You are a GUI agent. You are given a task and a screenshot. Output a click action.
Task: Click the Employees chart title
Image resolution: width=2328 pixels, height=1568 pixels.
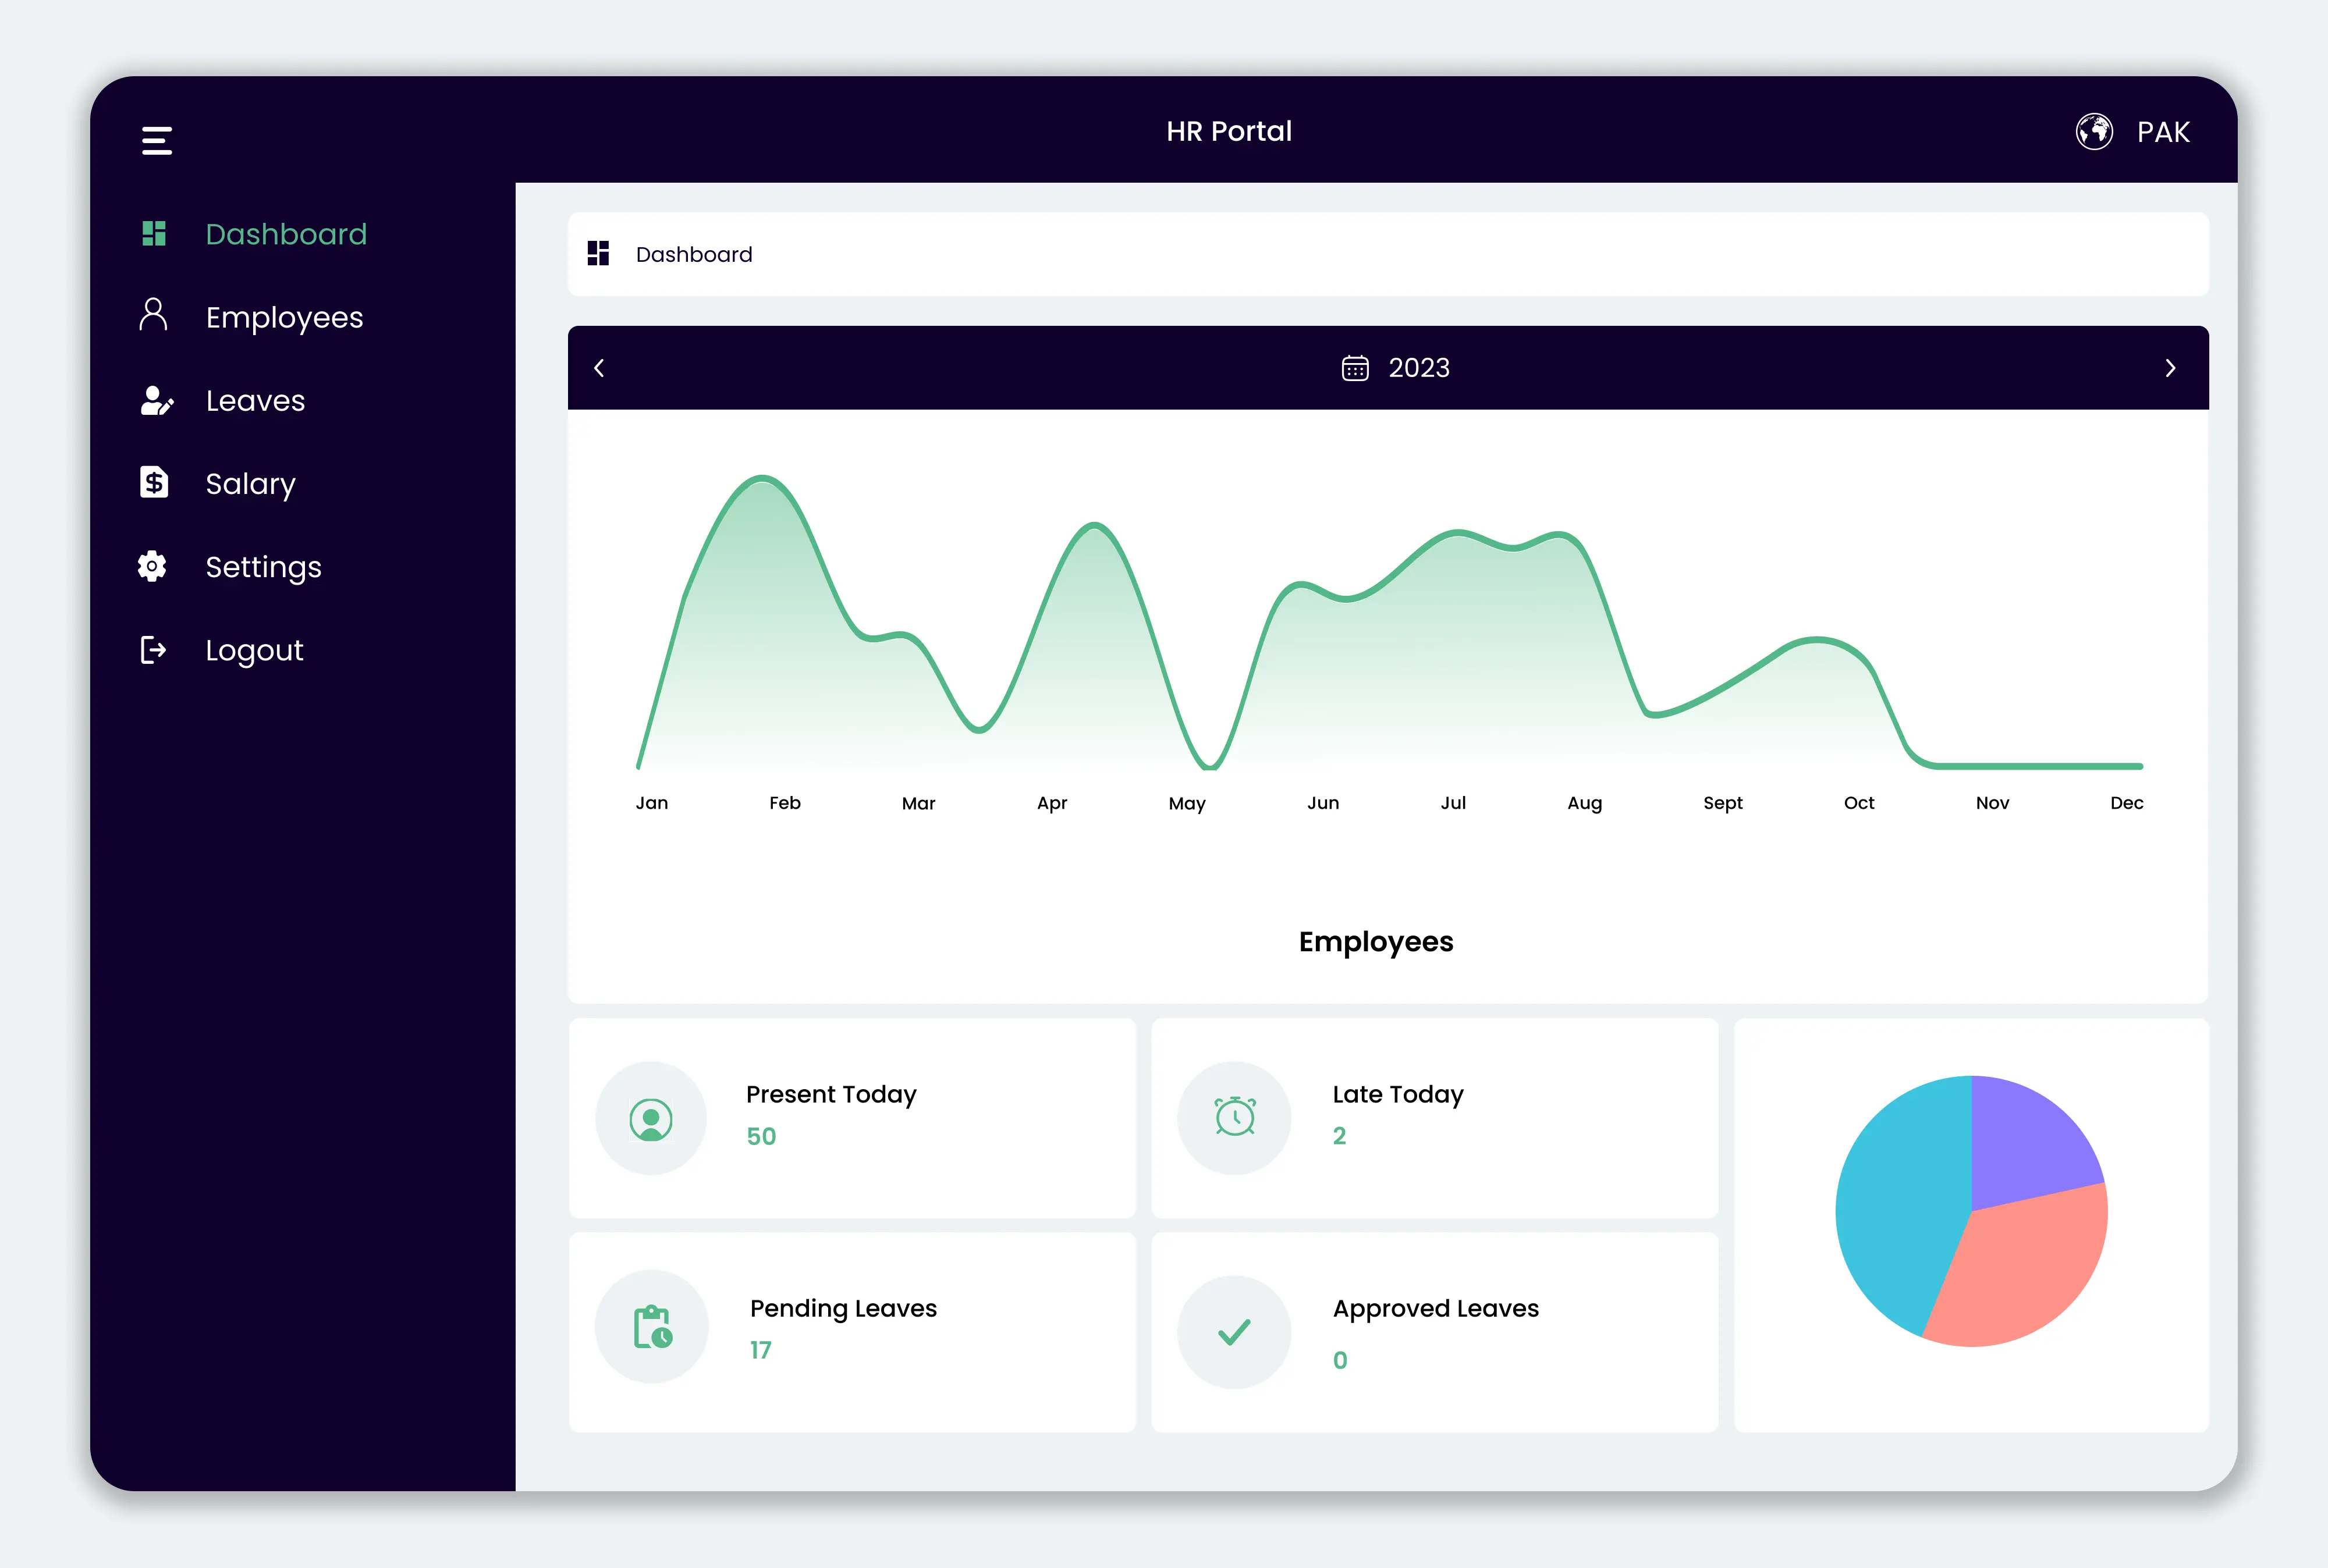pyautogui.click(x=1376, y=942)
